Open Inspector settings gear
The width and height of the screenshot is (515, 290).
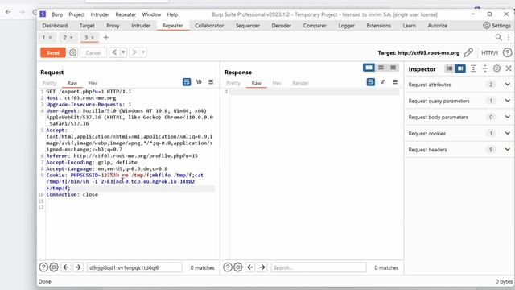tap(496, 68)
